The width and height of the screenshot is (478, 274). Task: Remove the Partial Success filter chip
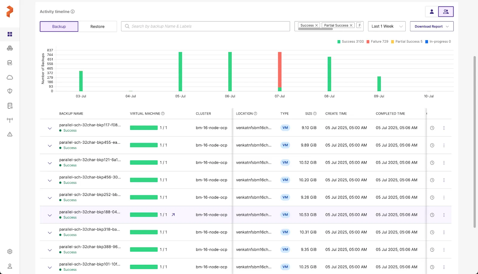[351, 25]
